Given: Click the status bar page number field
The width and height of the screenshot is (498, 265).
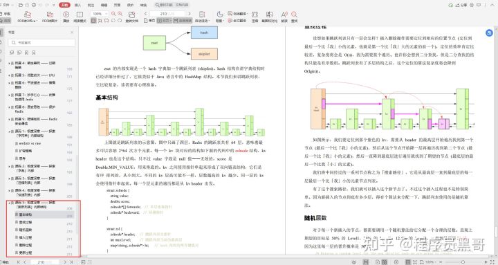Looking at the screenshot, I should pos(46,262).
